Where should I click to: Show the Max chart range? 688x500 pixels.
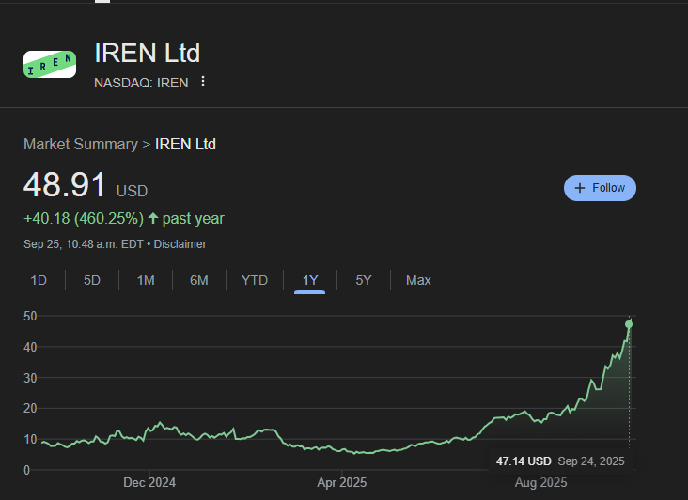tap(418, 280)
